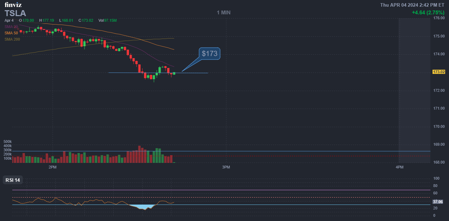Viewport: 449px width, 221px height.
Task: Toggle the SMA 200 indicator label
Action: [12, 39]
